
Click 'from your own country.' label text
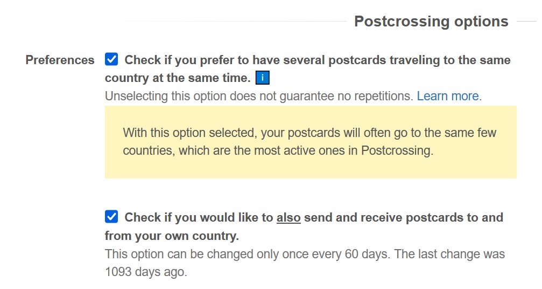pyautogui.click(x=172, y=236)
